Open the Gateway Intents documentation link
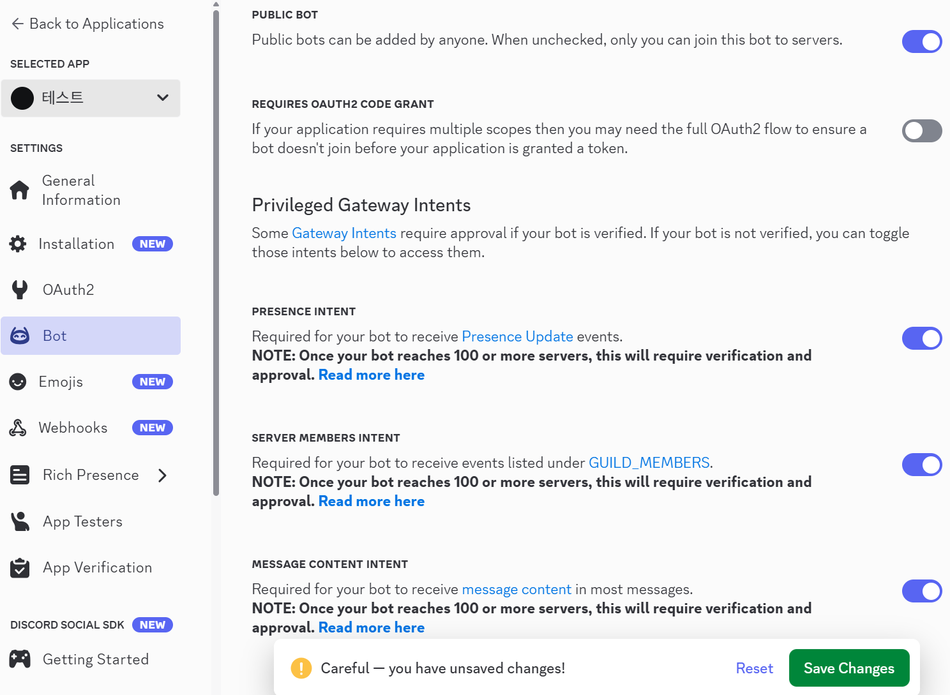The width and height of the screenshot is (950, 695). pos(343,234)
